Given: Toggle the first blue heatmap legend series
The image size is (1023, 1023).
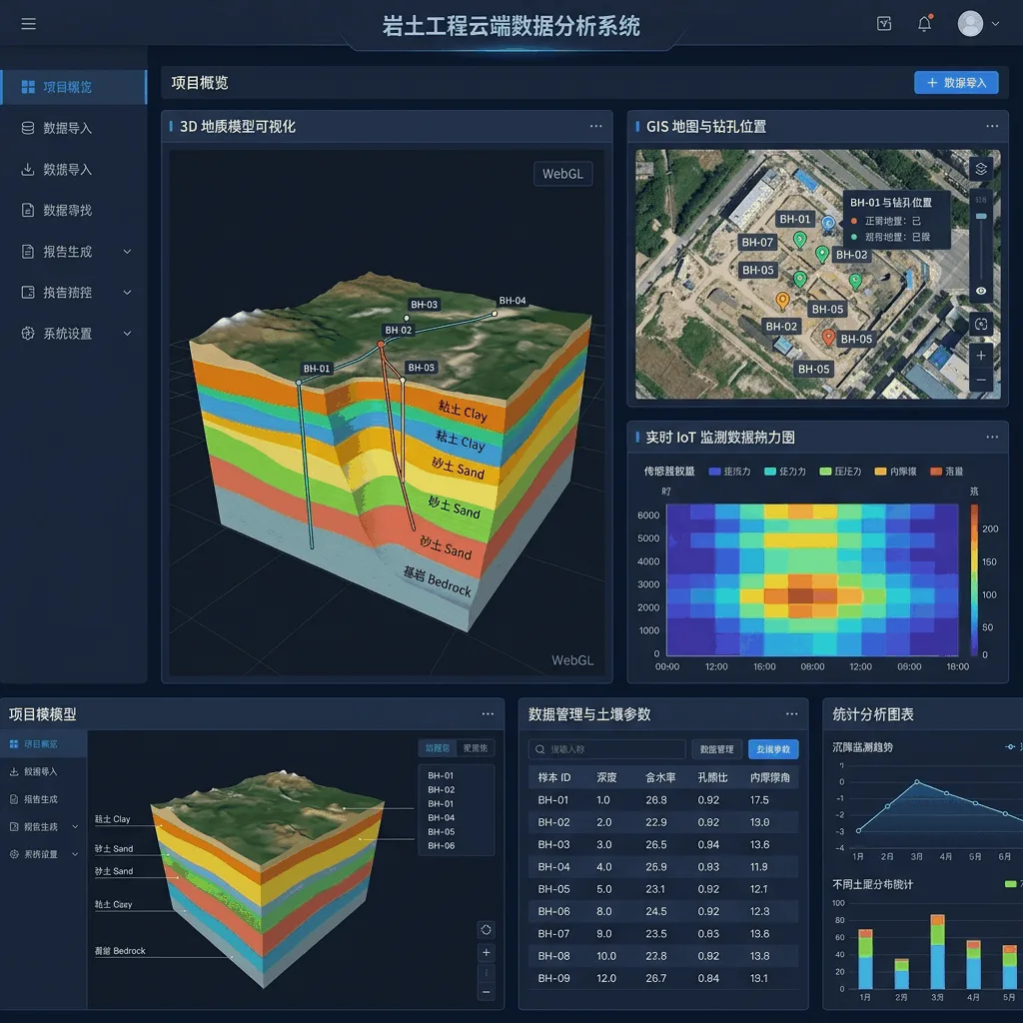Looking at the screenshot, I should coord(729,472).
